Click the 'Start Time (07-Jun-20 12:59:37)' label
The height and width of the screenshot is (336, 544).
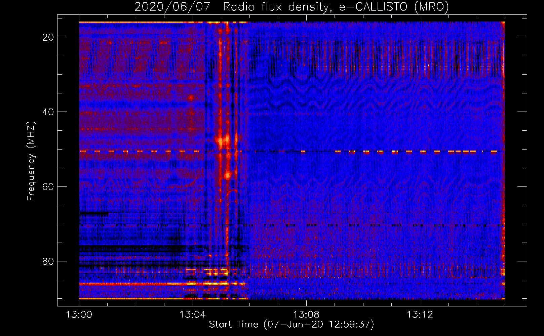tap(292, 325)
